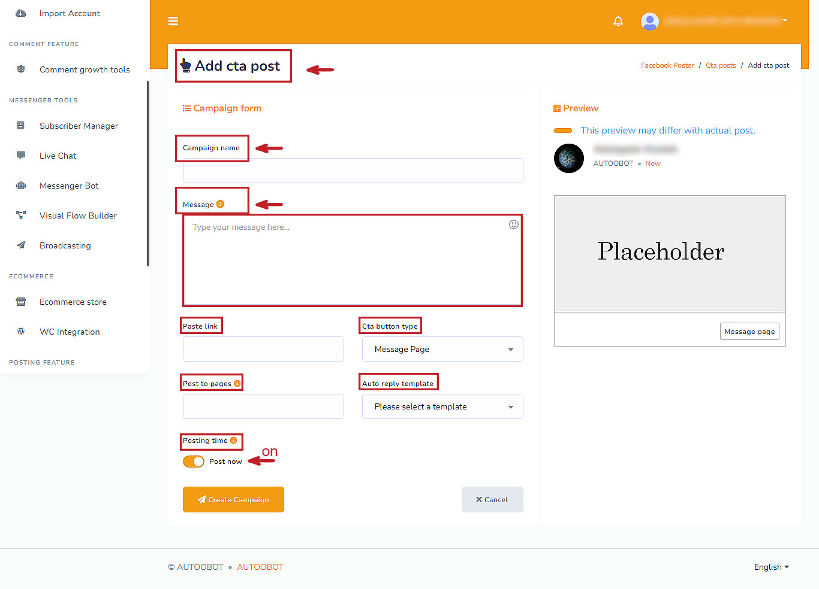Image resolution: width=819 pixels, height=589 pixels.
Task: Focus the Campaign name input field
Action: tap(353, 171)
